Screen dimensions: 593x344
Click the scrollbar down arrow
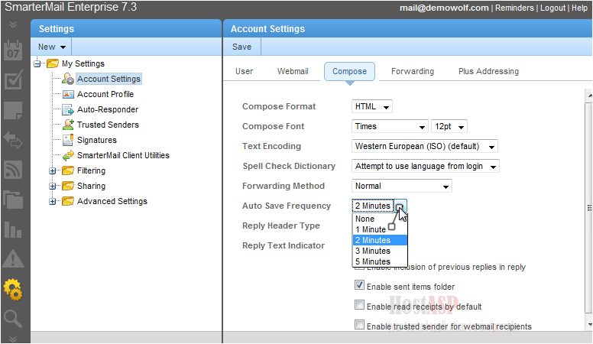click(x=588, y=324)
